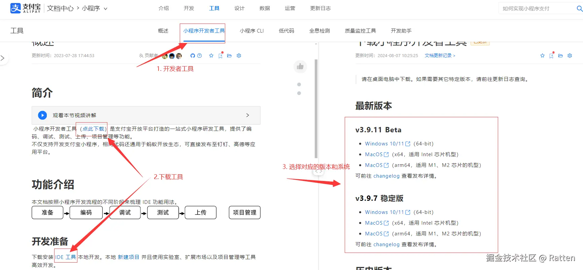Click the help question-mark icon
Screen dimensions: 583x270
[200, 56]
